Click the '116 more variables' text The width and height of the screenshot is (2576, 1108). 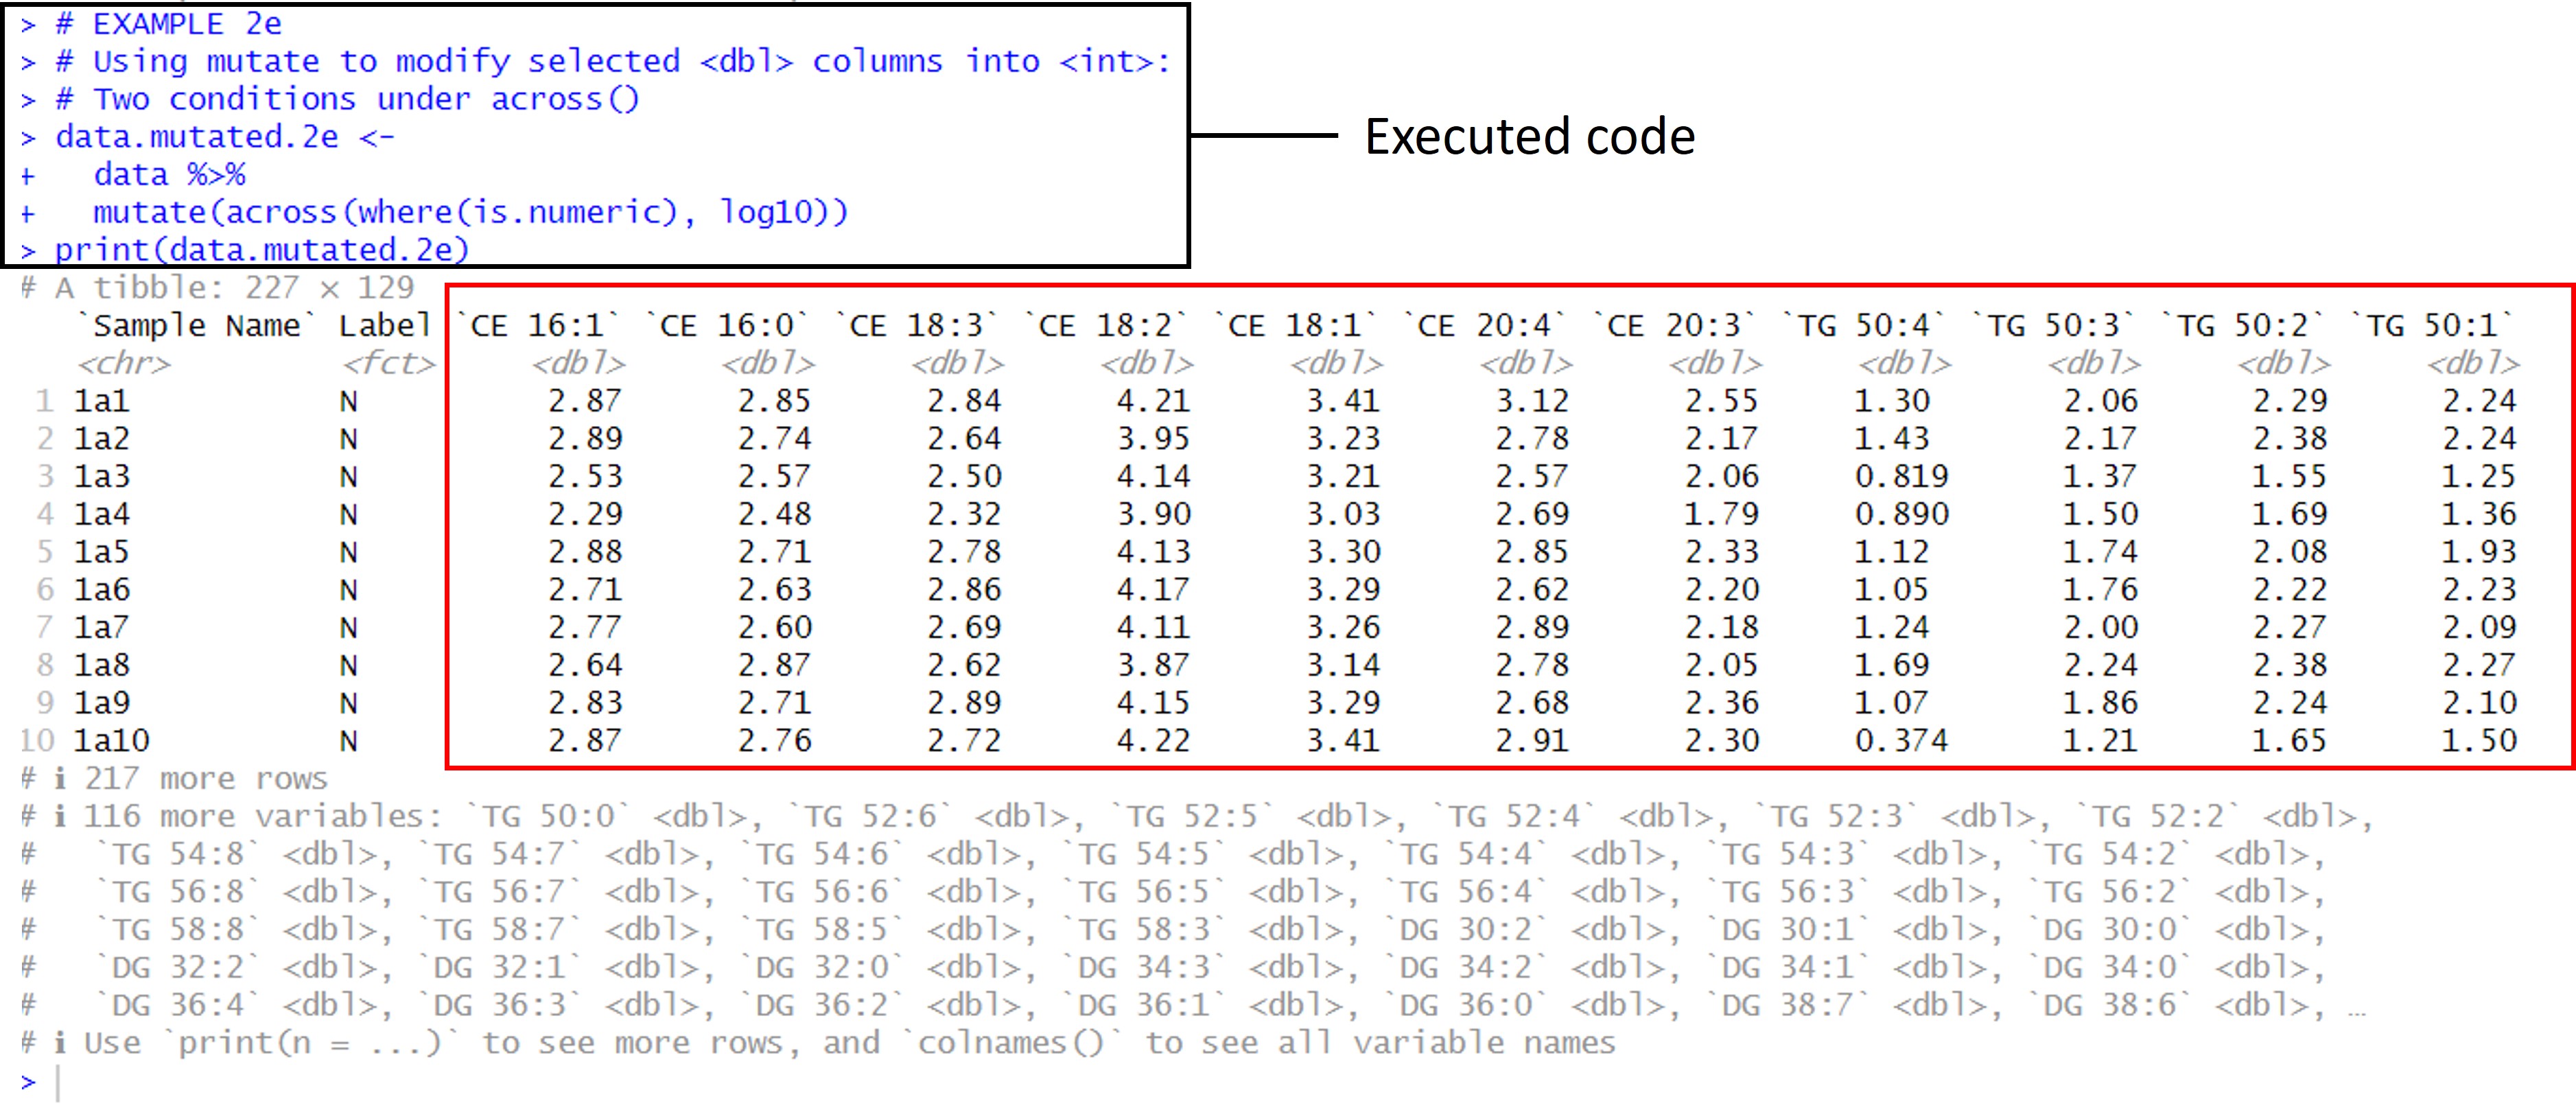tap(262, 817)
